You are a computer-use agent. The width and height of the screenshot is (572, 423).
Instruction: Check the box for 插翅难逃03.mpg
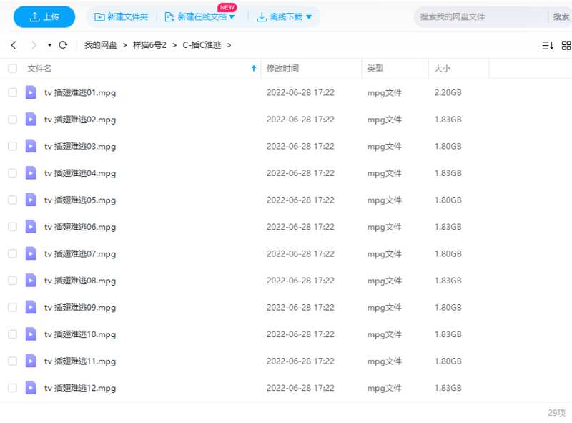12,146
